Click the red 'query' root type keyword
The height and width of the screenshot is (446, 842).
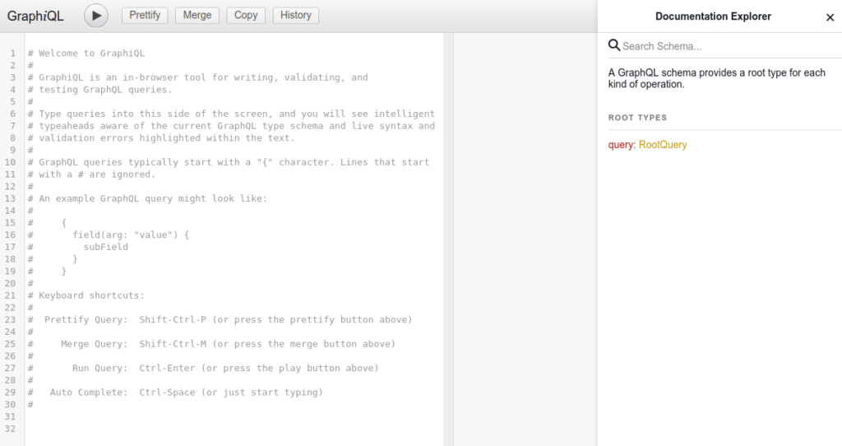(620, 145)
